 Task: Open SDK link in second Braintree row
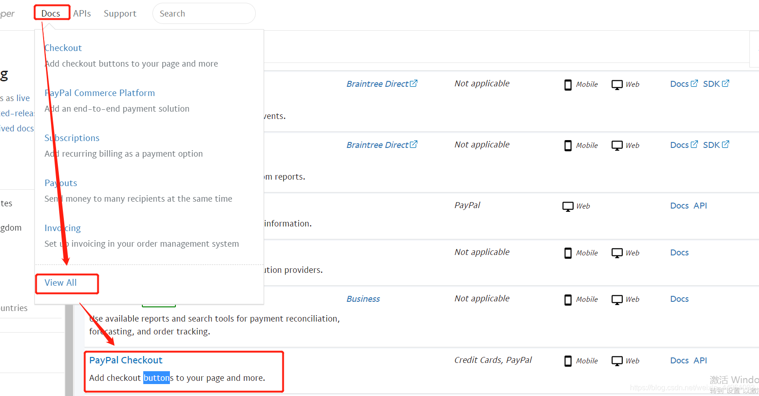(x=711, y=145)
